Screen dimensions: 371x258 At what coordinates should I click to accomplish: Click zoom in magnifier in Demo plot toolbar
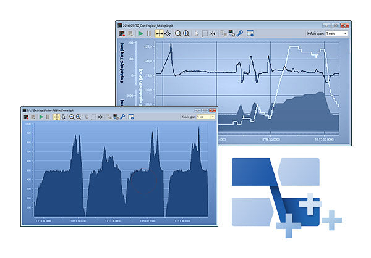click(79, 117)
